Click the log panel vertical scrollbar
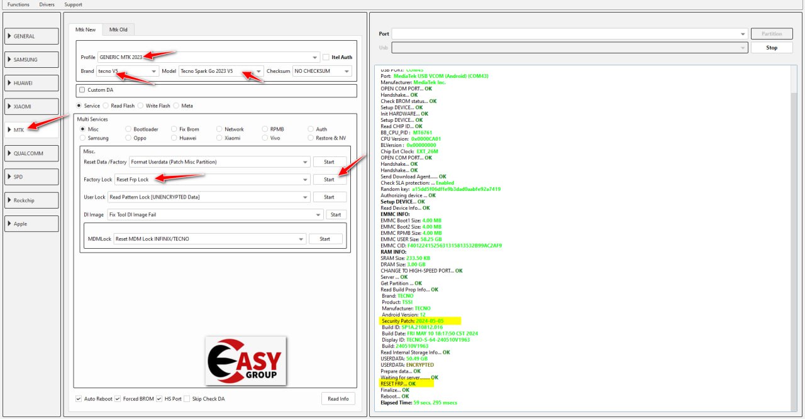The height and width of the screenshot is (419, 805). pyautogui.click(x=794, y=239)
